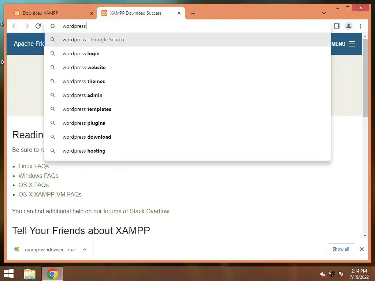Screen dimensions: 375x281
Task: Open the Linux FAQs link
Action: click(34, 166)
